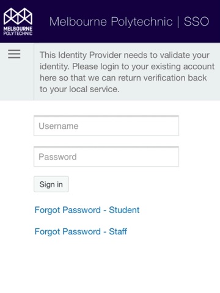220x293 pixels.
Task: Click the Password placeholder text
Action: click(x=57, y=157)
